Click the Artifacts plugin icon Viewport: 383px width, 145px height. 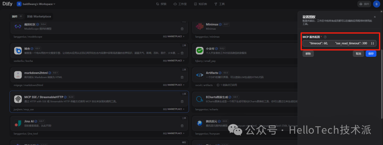pos(200,75)
